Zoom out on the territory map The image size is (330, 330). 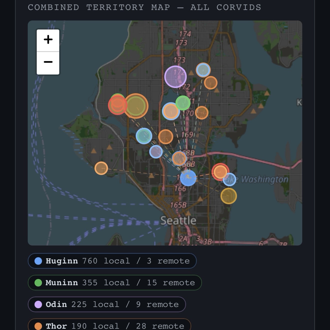[48, 62]
